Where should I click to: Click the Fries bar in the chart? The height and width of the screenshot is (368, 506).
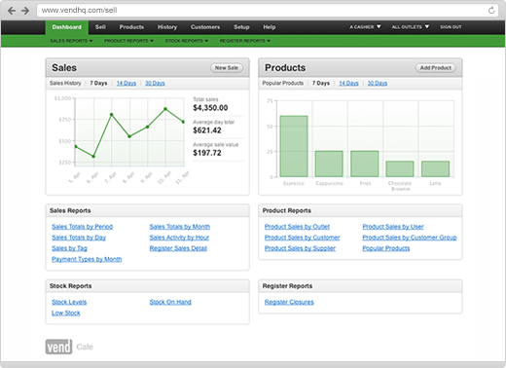click(365, 164)
